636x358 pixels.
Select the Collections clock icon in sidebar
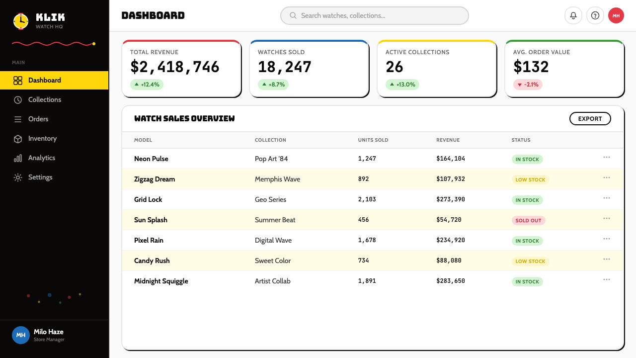(x=18, y=99)
